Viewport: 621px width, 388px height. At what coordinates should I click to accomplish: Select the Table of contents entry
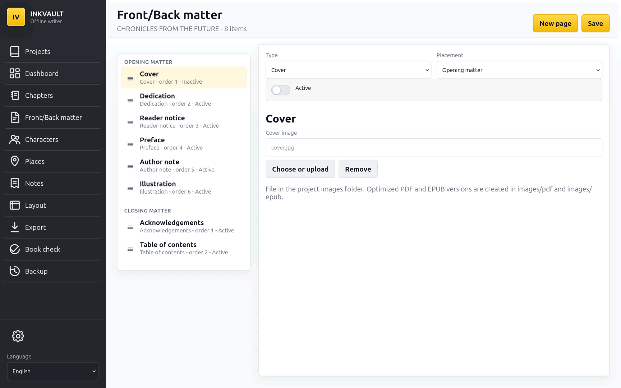(184, 248)
